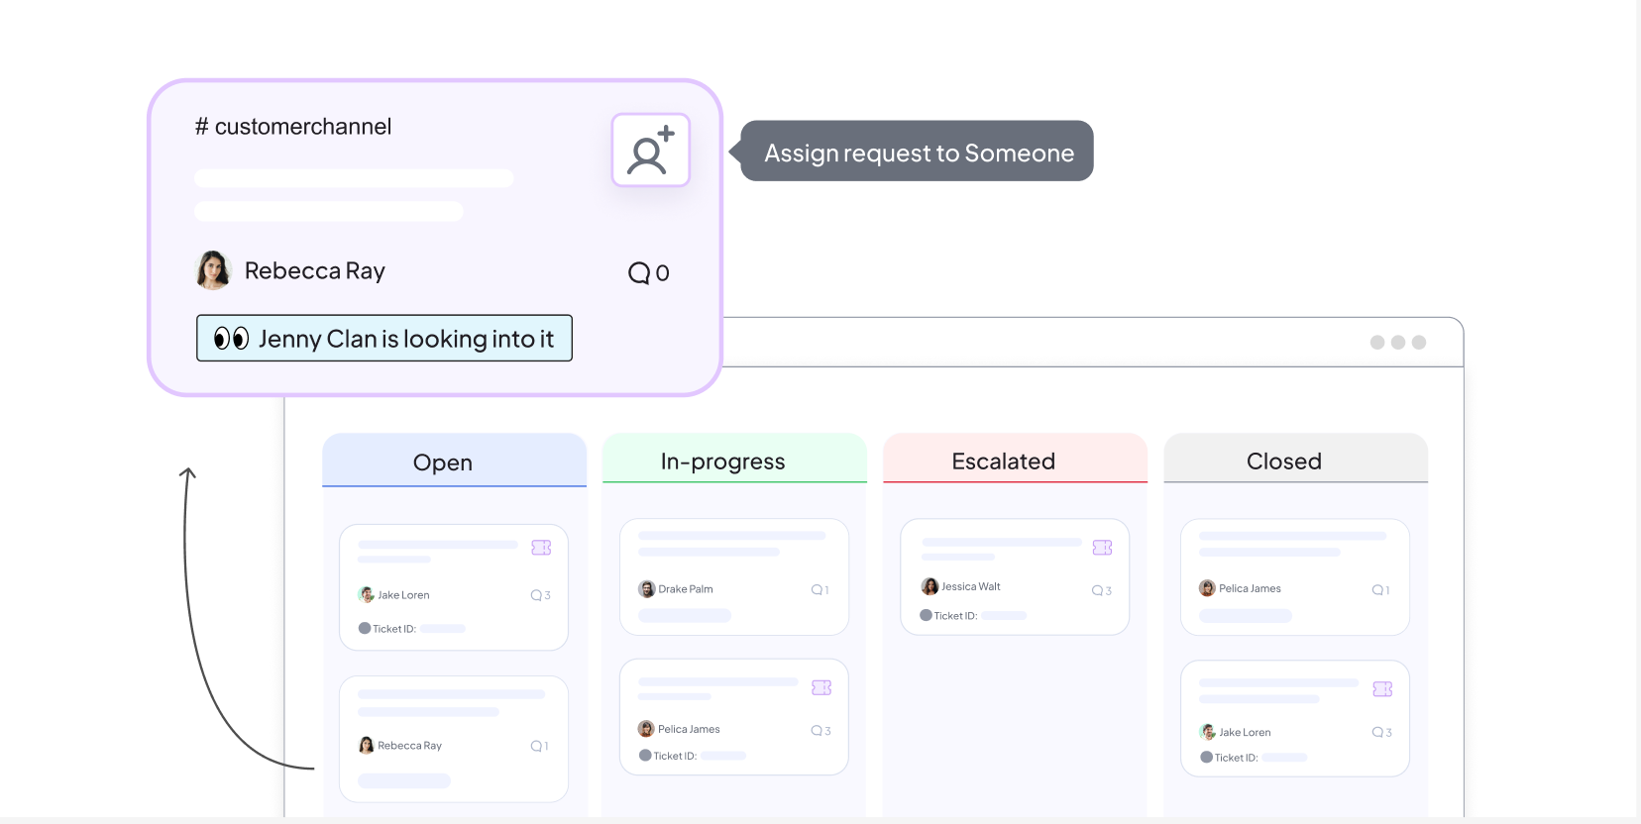Click the Jessica Walt name
Screen dimensions: 1641x824
coord(970,586)
